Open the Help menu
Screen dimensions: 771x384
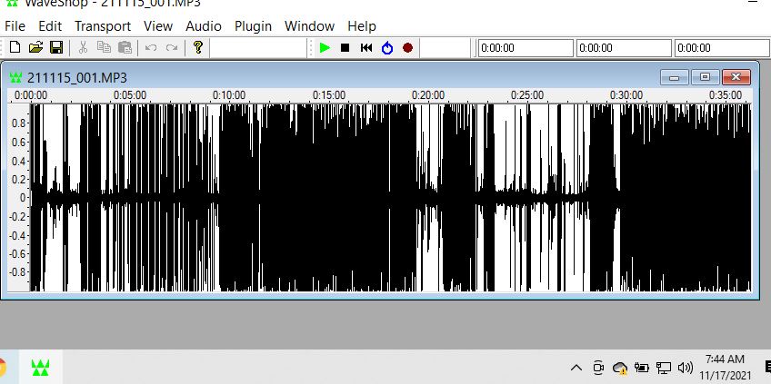click(x=362, y=26)
